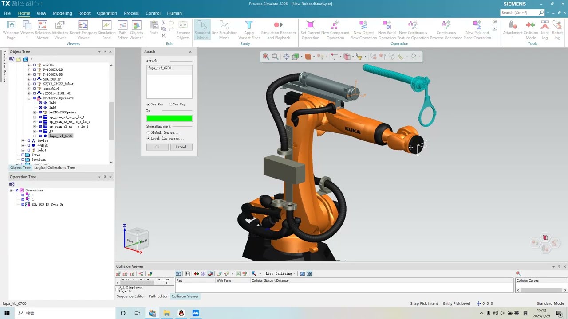The image size is (568, 319).
Task: Open Continuous Process Generator
Action: click(446, 30)
